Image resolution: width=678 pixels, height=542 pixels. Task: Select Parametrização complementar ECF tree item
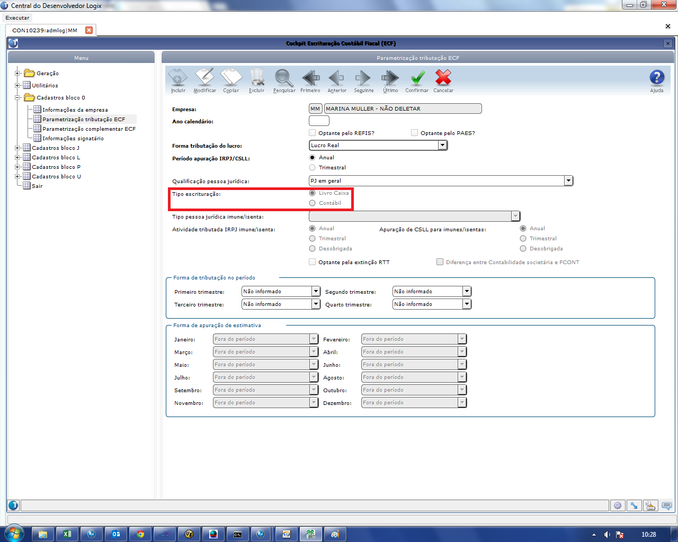click(x=89, y=129)
